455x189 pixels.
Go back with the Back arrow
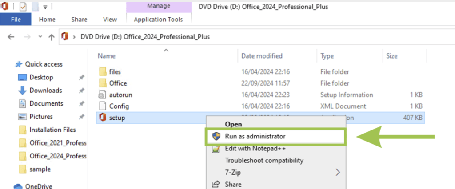[11, 37]
